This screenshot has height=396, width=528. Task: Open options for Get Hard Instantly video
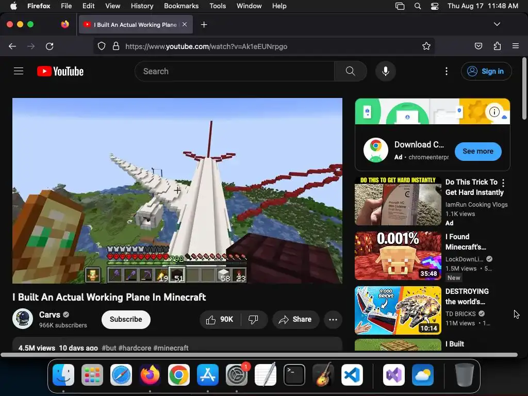503,183
